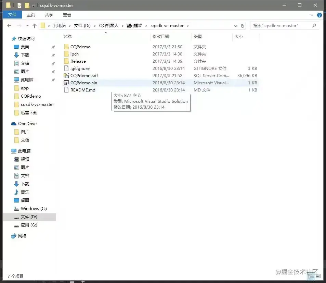
Task: Open the 主页 ribbon tab
Action: [x=31, y=15]
